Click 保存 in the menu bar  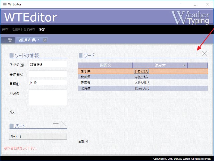point(5,29)
